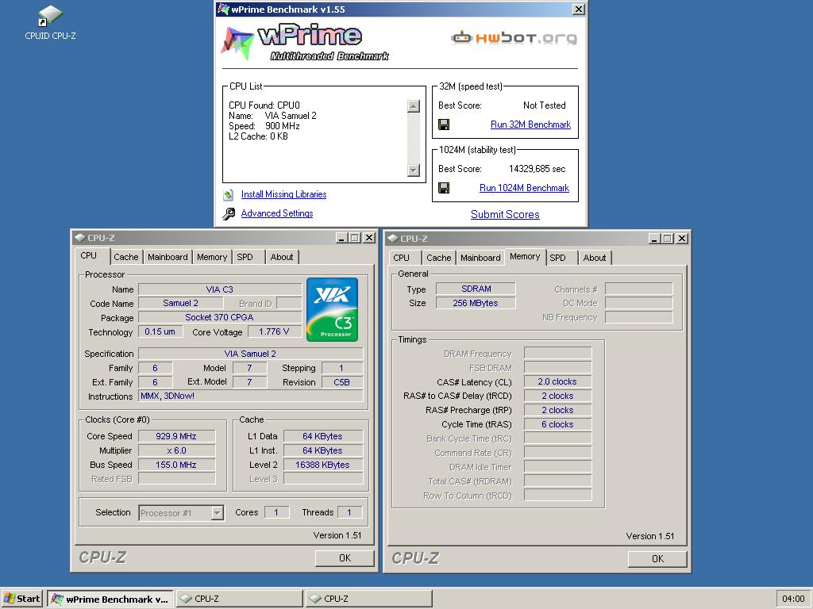Click Run 1024M Benchmark link
This screenshot has width=813, height=609.
pos(524,188)
